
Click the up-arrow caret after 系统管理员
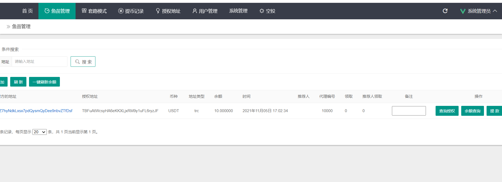495,11
